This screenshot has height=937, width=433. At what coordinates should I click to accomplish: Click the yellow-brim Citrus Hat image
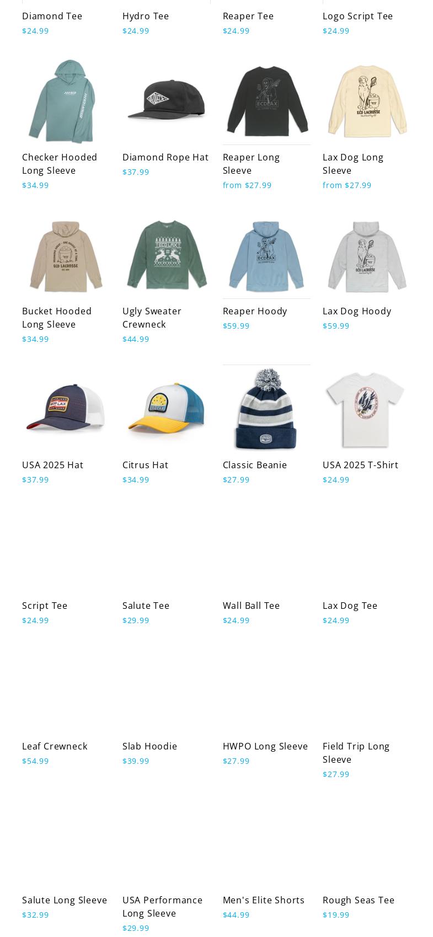(166, 409)
